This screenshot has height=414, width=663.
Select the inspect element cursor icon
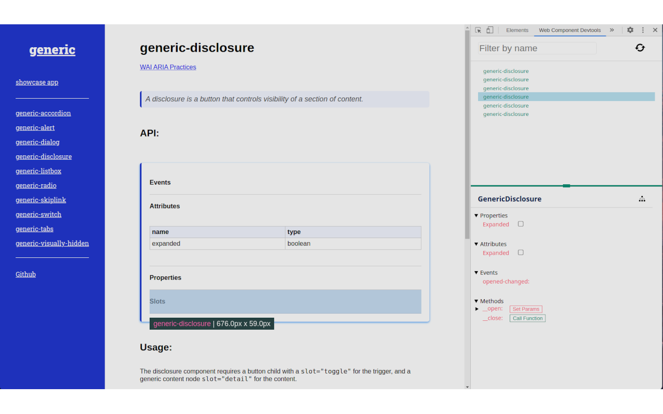(477, 29)
